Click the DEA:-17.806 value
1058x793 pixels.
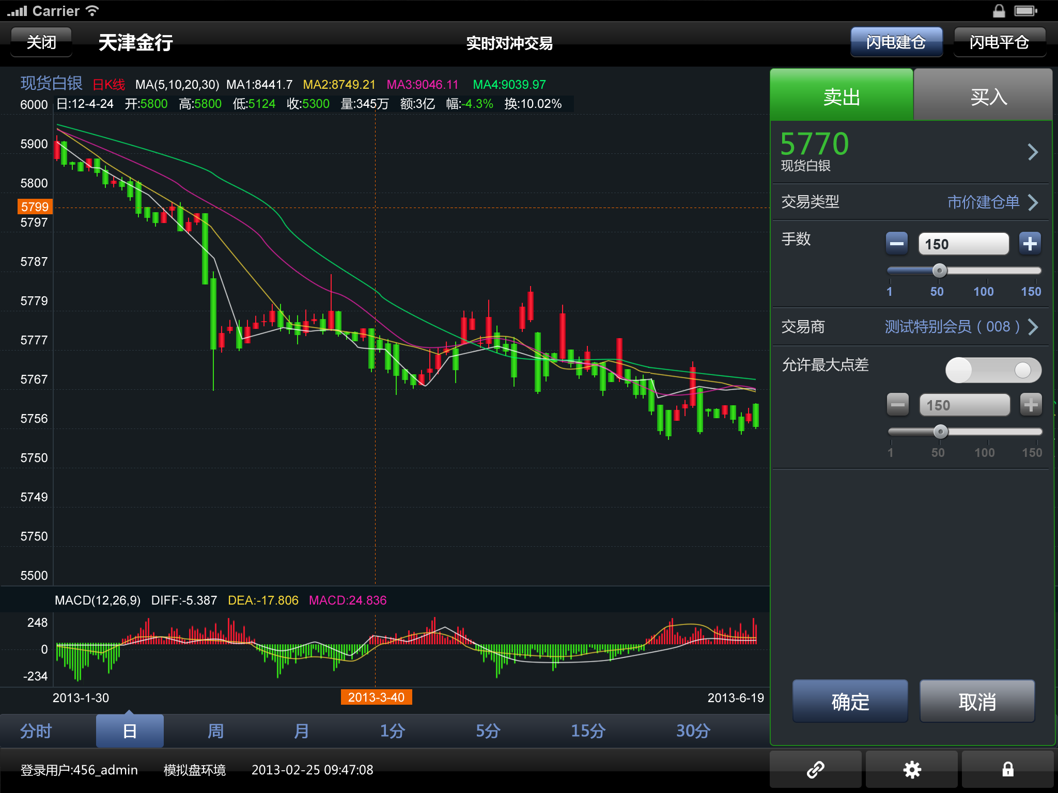coord(263,600)
